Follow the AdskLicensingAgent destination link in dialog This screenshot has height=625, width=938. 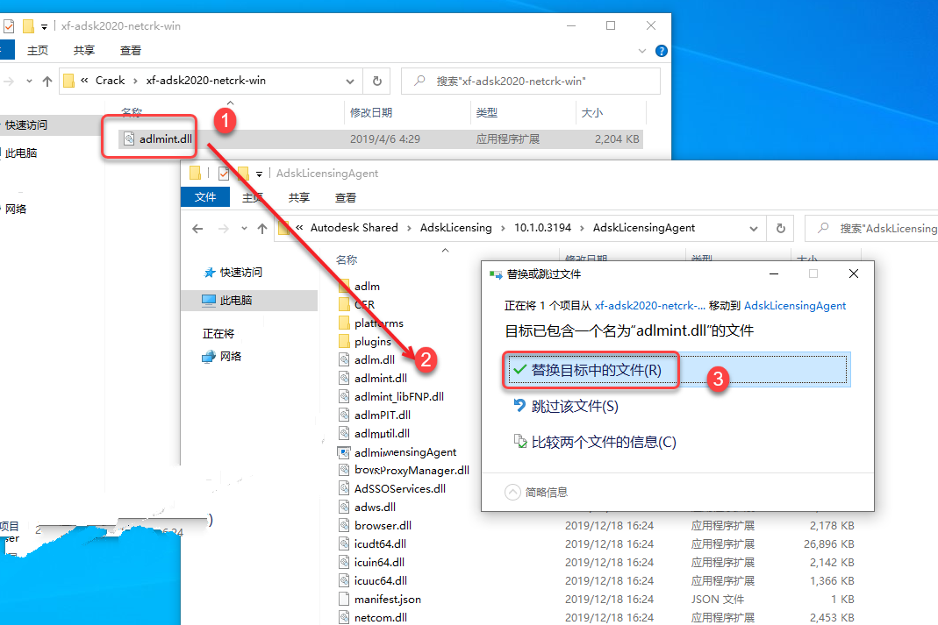pos(795,306)
